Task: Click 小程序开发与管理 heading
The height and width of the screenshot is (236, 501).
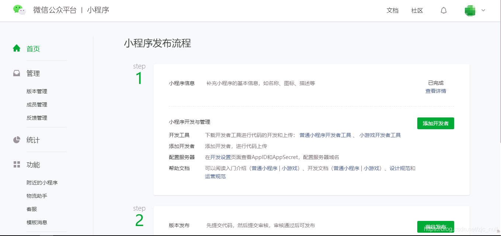Action: point(190,122)
